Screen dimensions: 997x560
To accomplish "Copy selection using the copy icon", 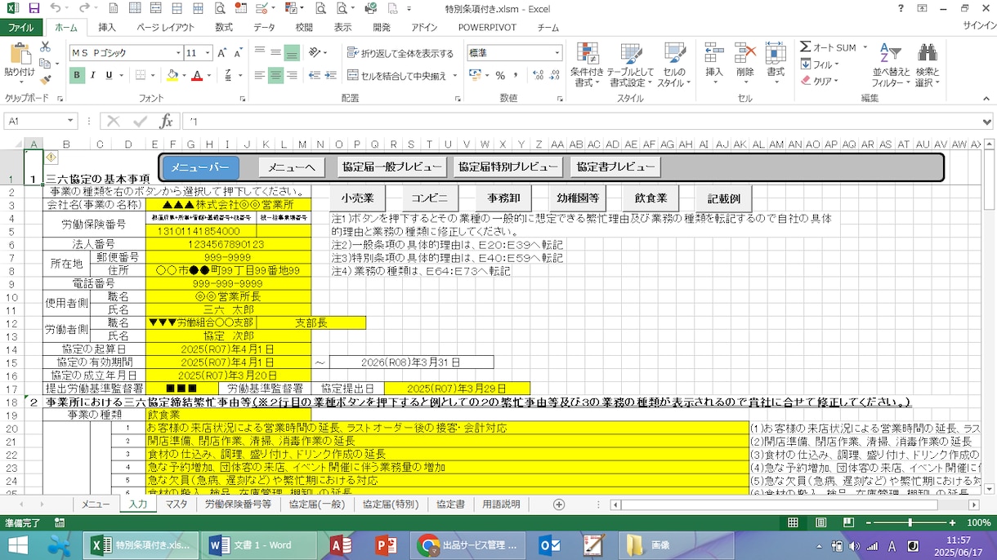I will 45,64.
